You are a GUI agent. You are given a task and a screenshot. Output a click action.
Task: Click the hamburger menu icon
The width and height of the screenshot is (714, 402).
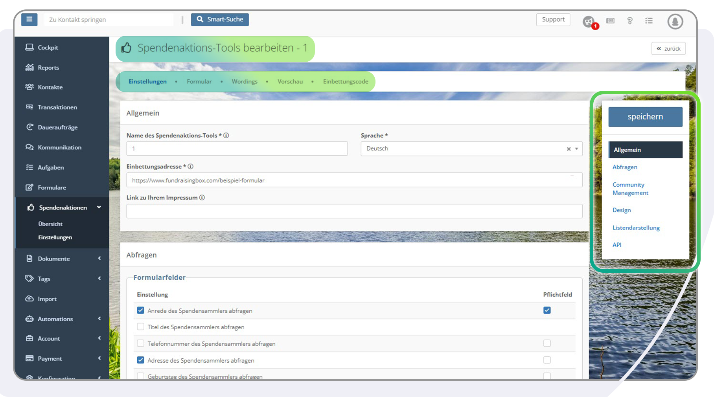(29, 19)
